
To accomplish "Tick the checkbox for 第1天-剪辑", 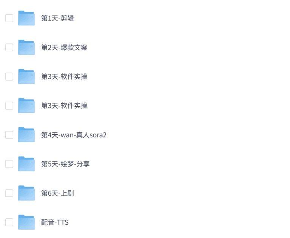I will (x=9, y=18).
